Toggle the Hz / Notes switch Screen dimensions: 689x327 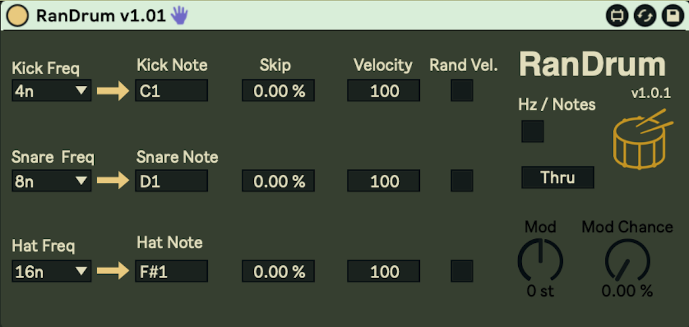click(532, 131)
